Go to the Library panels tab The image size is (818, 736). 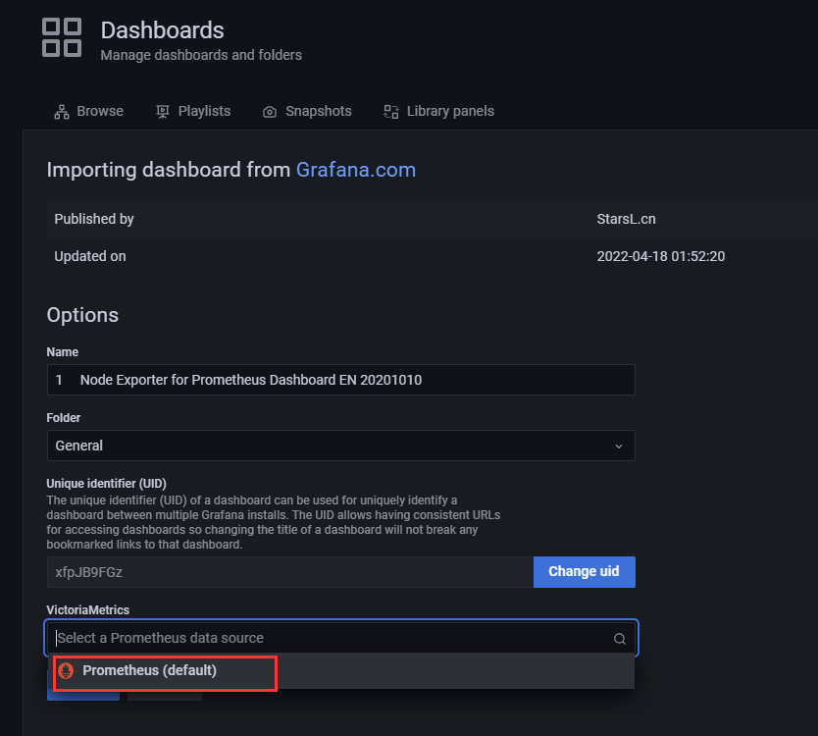point(438,111)
